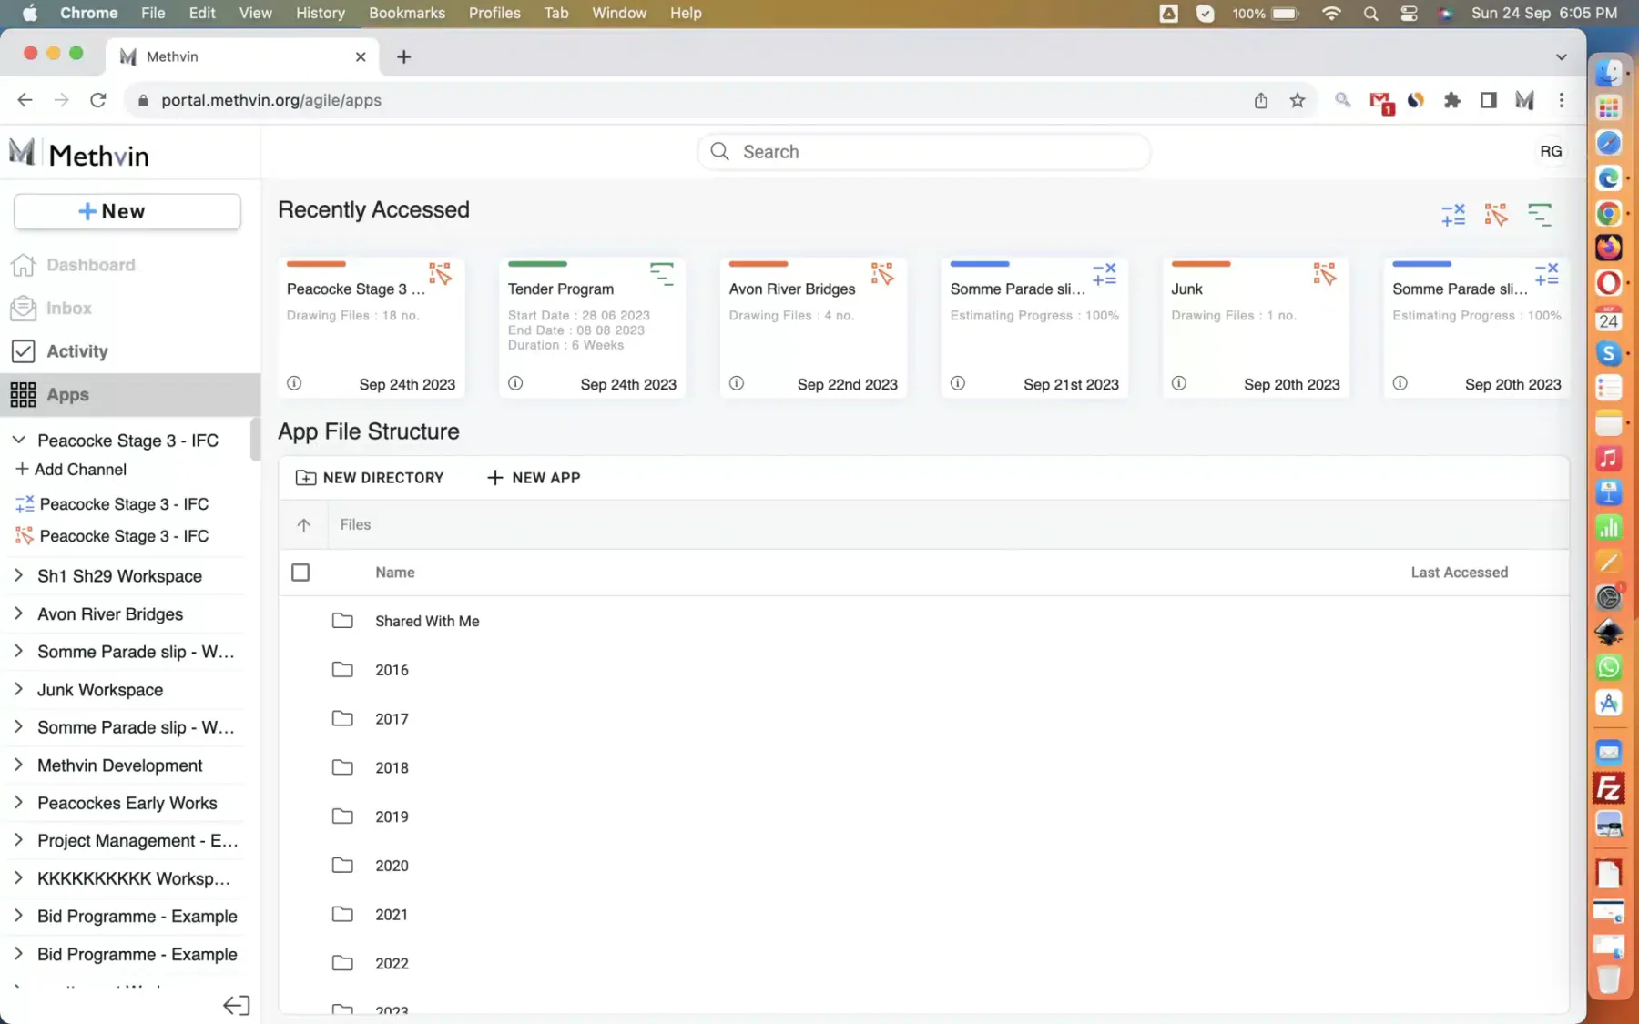Expand KKKKKKKKKK Workspace
The width and height of the screenshot is (1639, 1024).
(18, 877)
